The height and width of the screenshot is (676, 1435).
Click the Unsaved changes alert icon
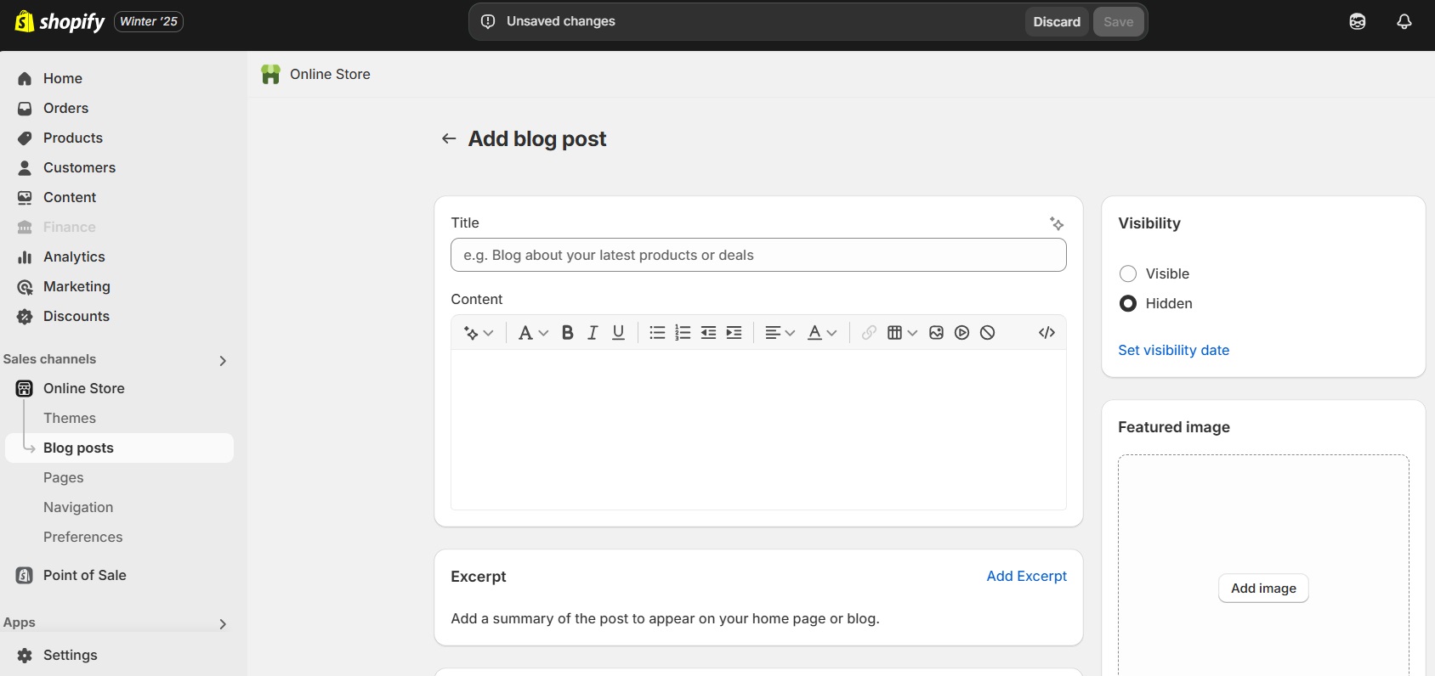(x=488, y=21)
